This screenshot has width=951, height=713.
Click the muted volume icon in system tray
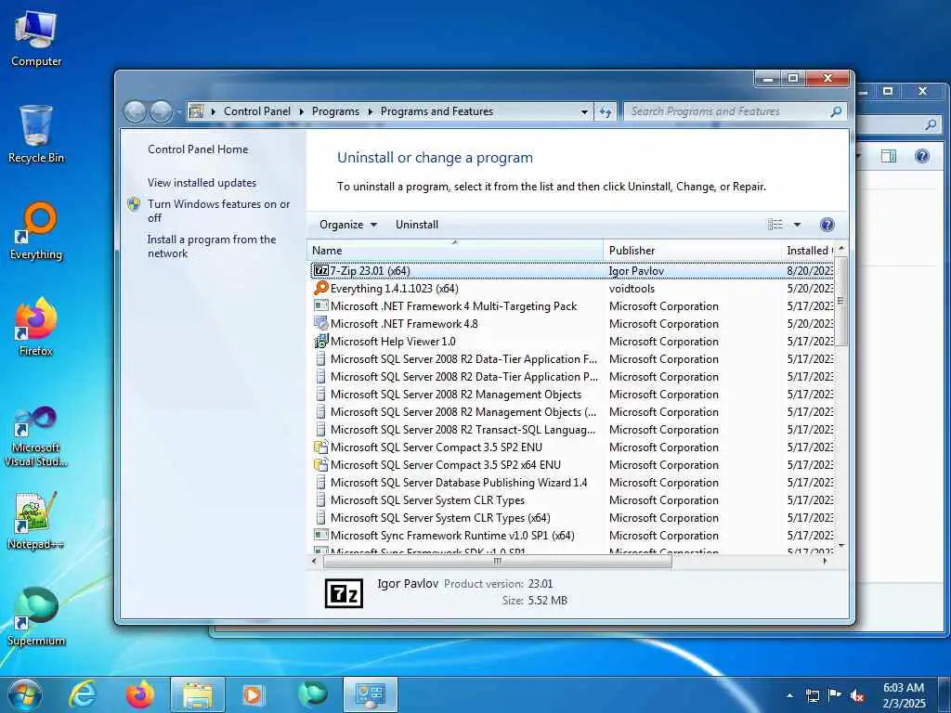(857, 695)
